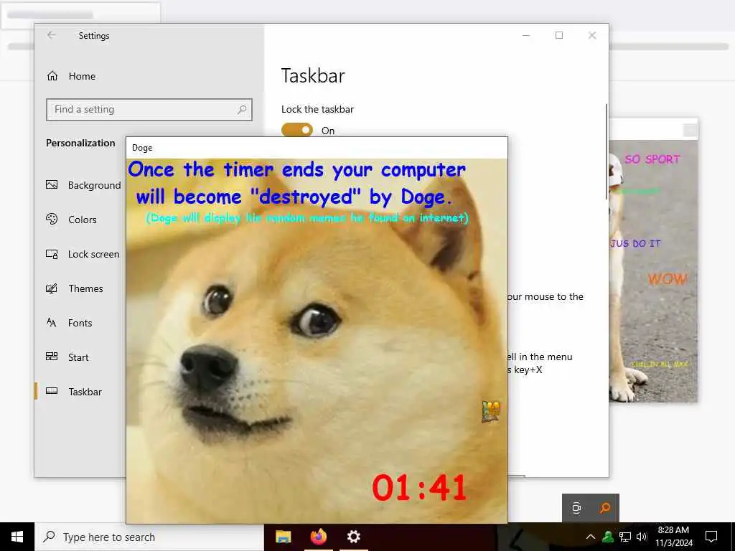
Task: Click the "SO SPORT" text in meme window
Action: tap(652, 159)
